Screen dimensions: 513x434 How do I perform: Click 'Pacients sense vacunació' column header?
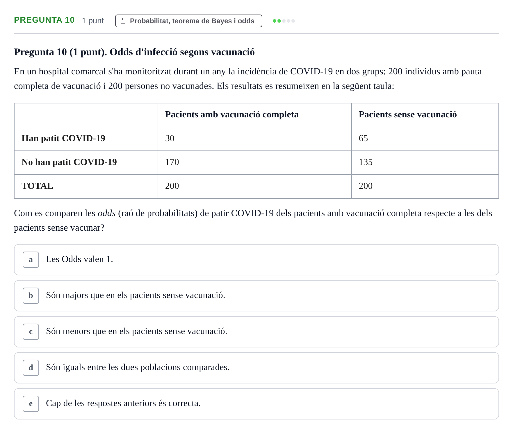425,115
